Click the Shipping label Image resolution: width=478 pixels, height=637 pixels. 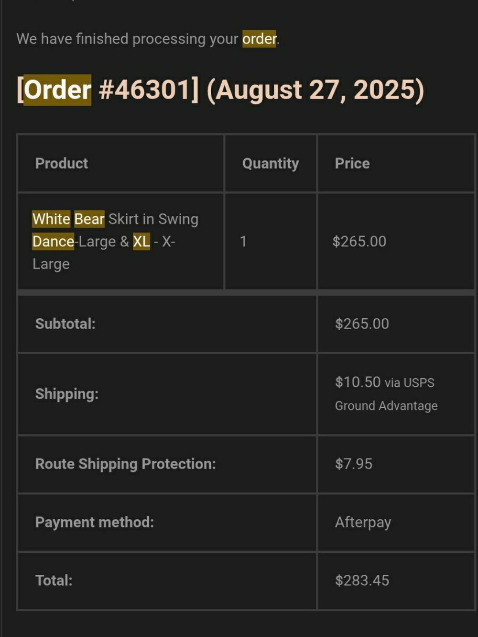tap(67, 394)
